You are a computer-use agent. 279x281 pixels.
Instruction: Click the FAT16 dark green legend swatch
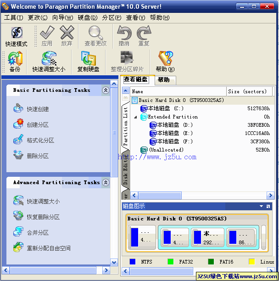tap(211, 262)
